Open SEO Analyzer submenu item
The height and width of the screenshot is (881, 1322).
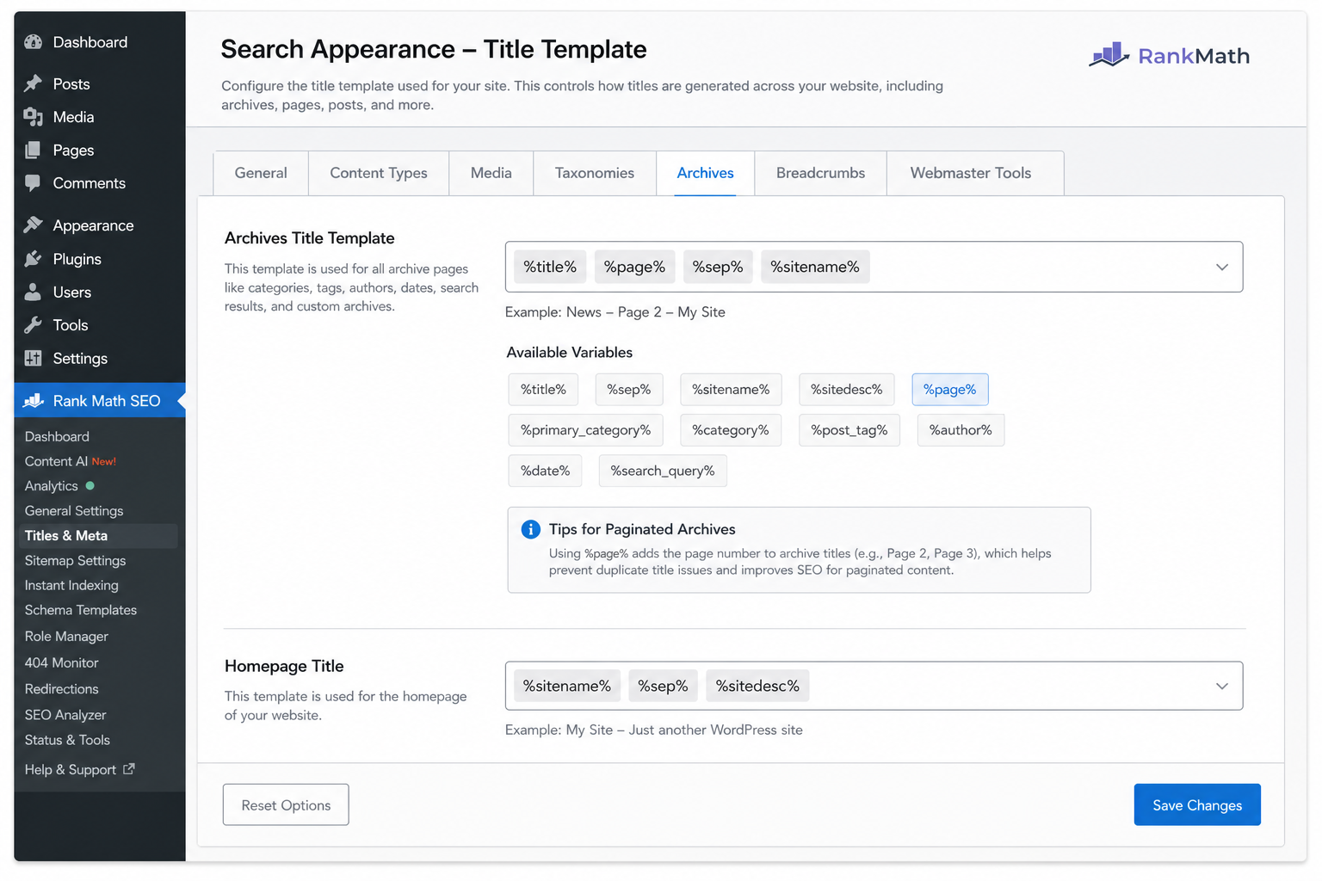[x=65, y=715]
